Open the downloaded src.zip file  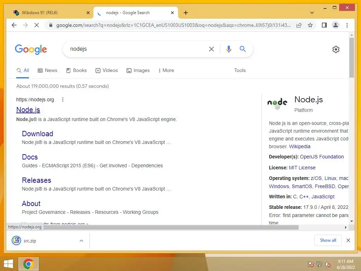[x=30, y=241]
